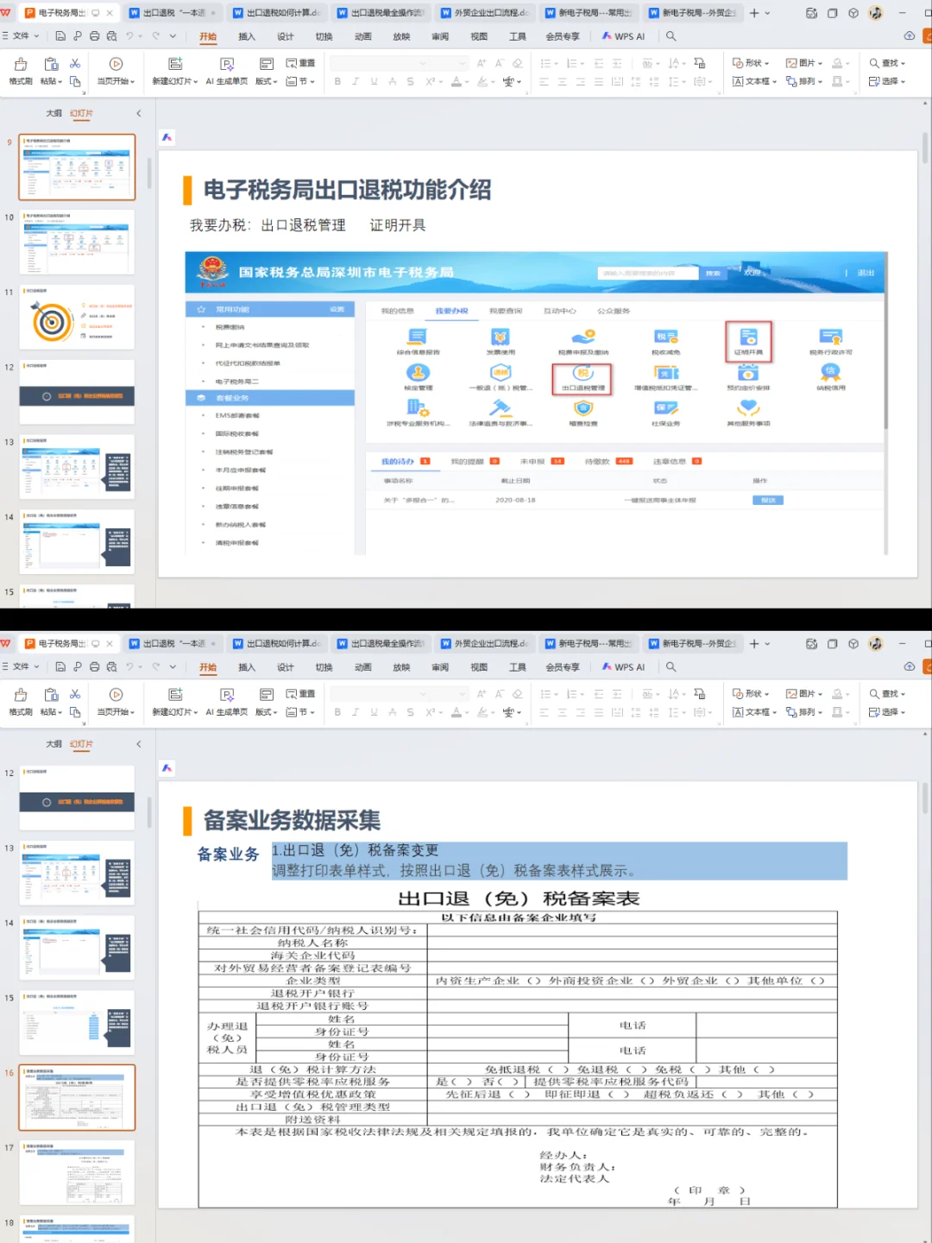Click the Cut (scissors) icon
The width and height of the screenshot is (932, 1243).
click(x=73, y=64)
